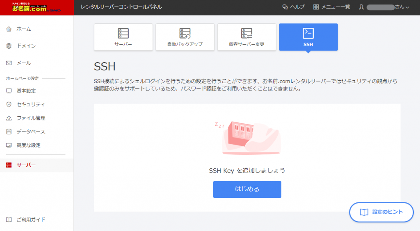Open the 設定のヒント button
Screen dimensions: 420x231
tap(381, 212)
